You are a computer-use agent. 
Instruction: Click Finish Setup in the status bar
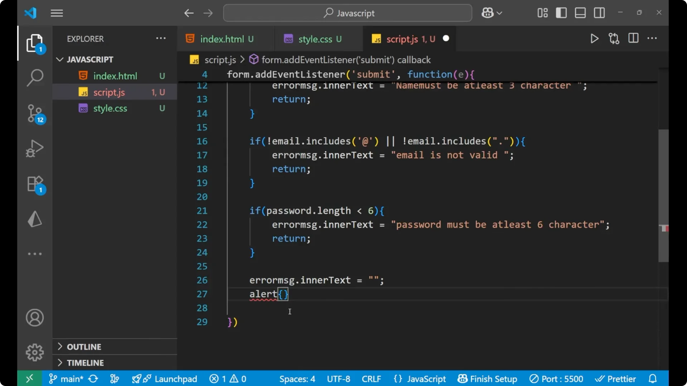(487, 378)
